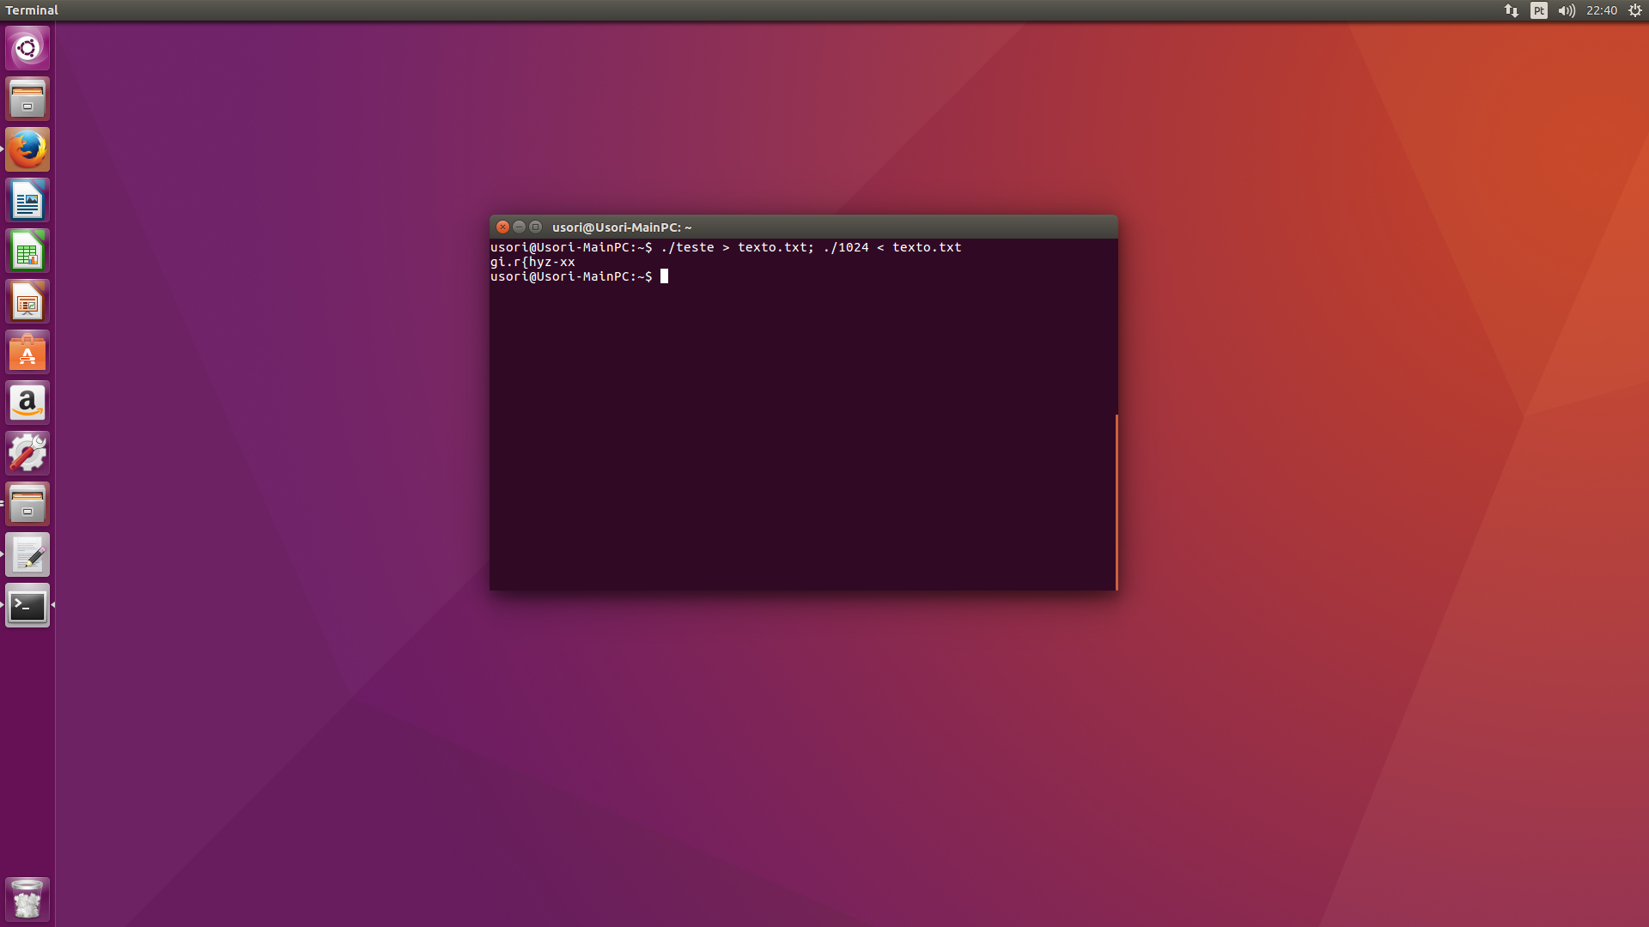Open the session power gear menu

pyautogui.click(x=1635, y=10)
